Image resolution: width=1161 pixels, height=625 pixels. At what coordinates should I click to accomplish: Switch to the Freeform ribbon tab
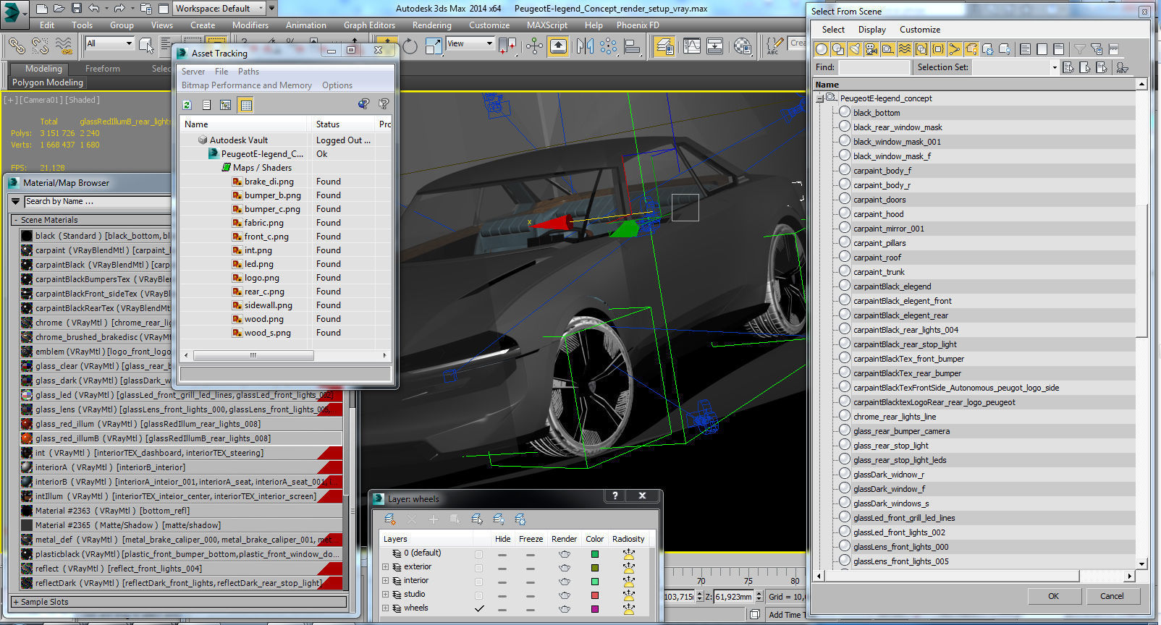[103, 69]
